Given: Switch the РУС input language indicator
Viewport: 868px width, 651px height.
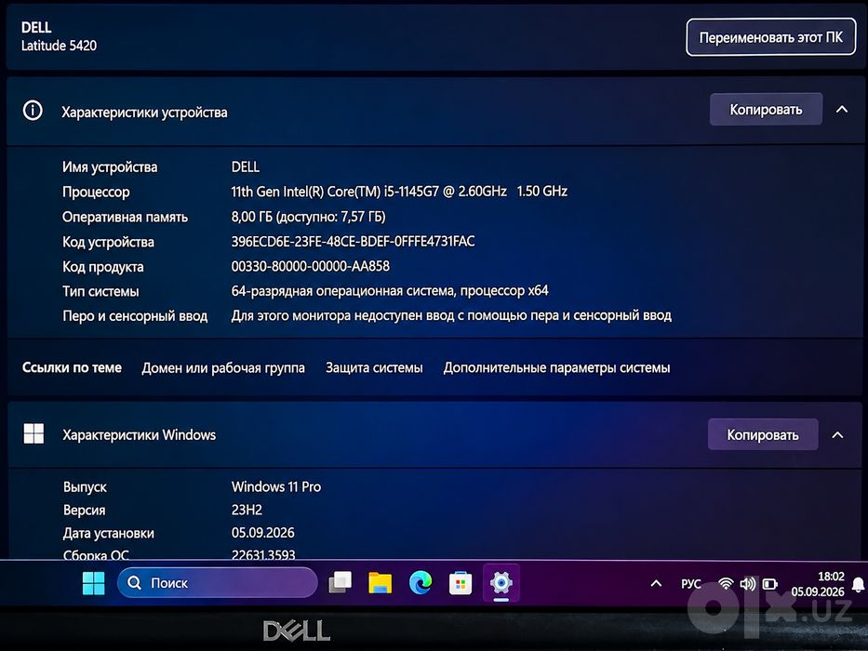Looking at the screenshot, I should click(691, 584).
